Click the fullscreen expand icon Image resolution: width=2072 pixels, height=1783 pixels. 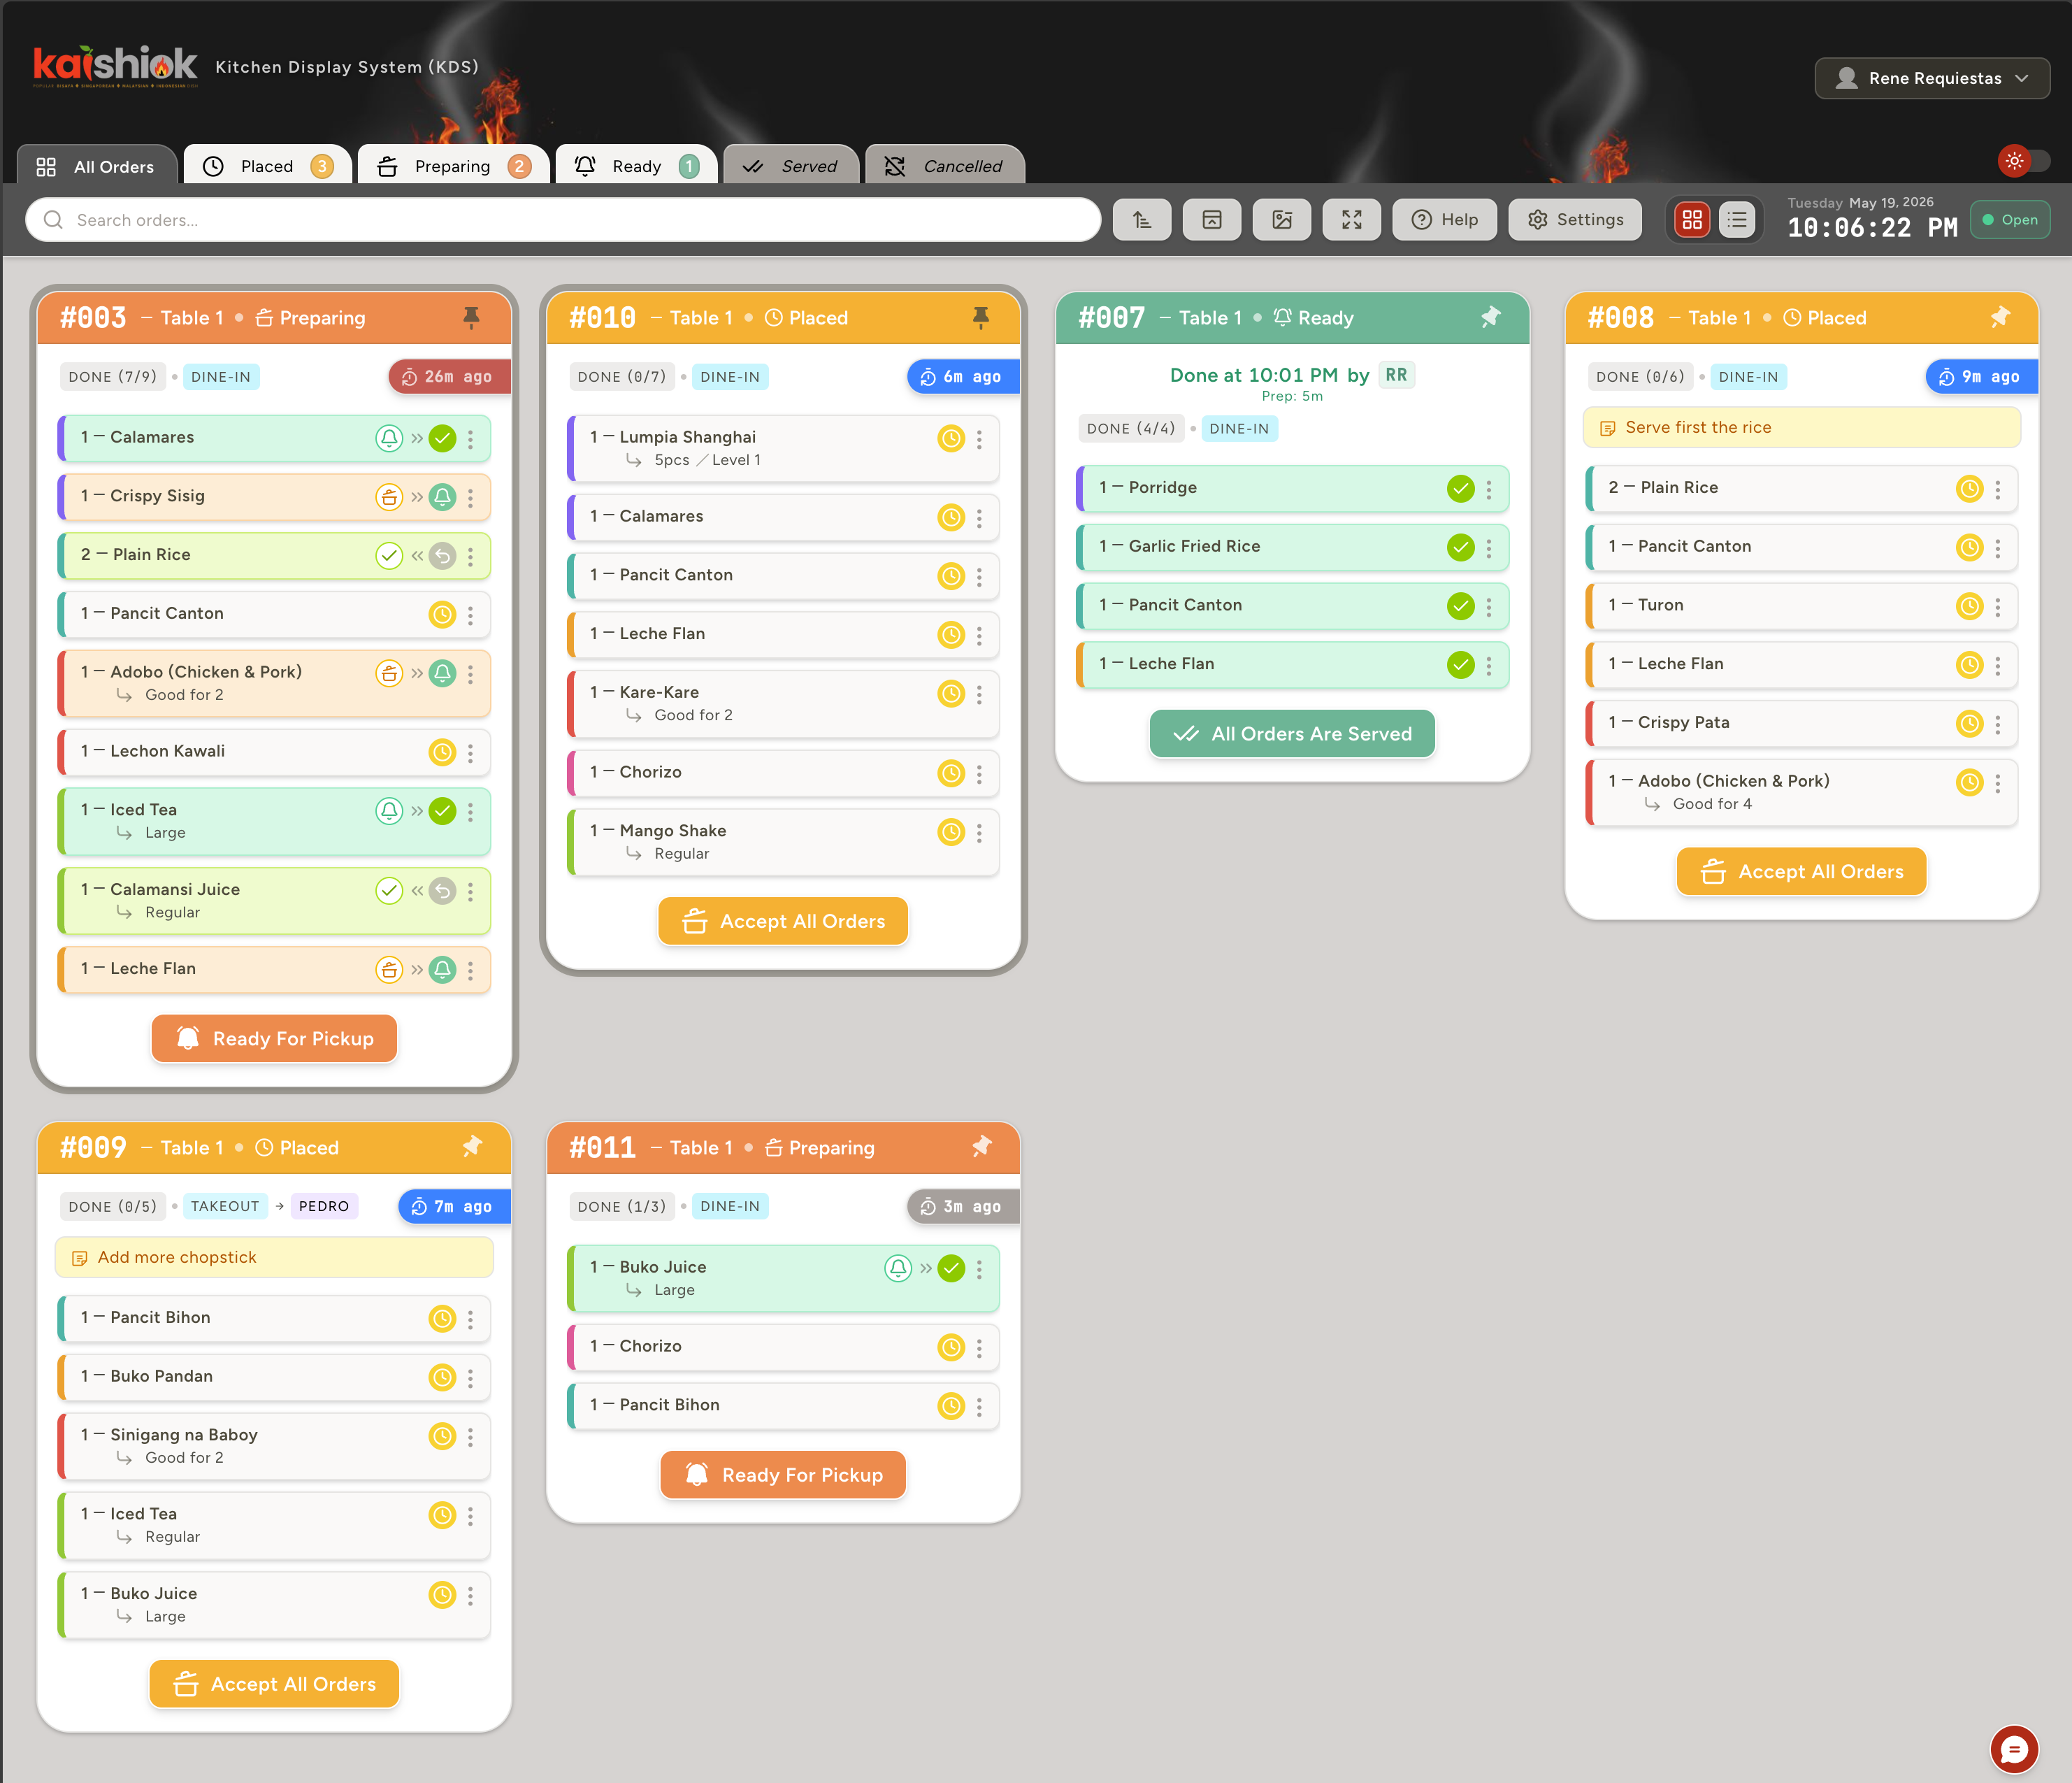point(1351,220)
